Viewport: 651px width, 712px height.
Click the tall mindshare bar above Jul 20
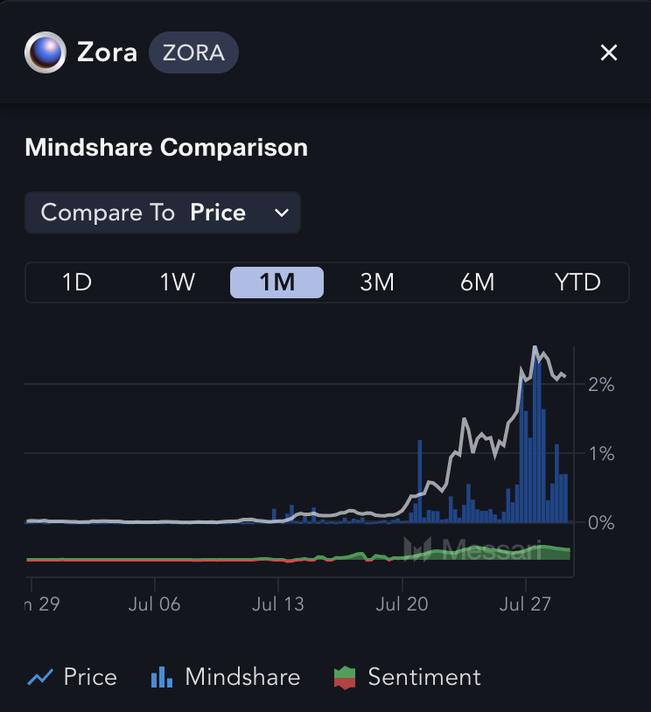pyautogui.click(x=420, y=481)
